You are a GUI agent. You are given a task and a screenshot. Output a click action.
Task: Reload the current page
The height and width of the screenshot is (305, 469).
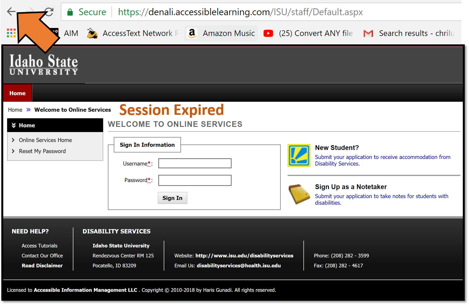click(x=48, y=11)
